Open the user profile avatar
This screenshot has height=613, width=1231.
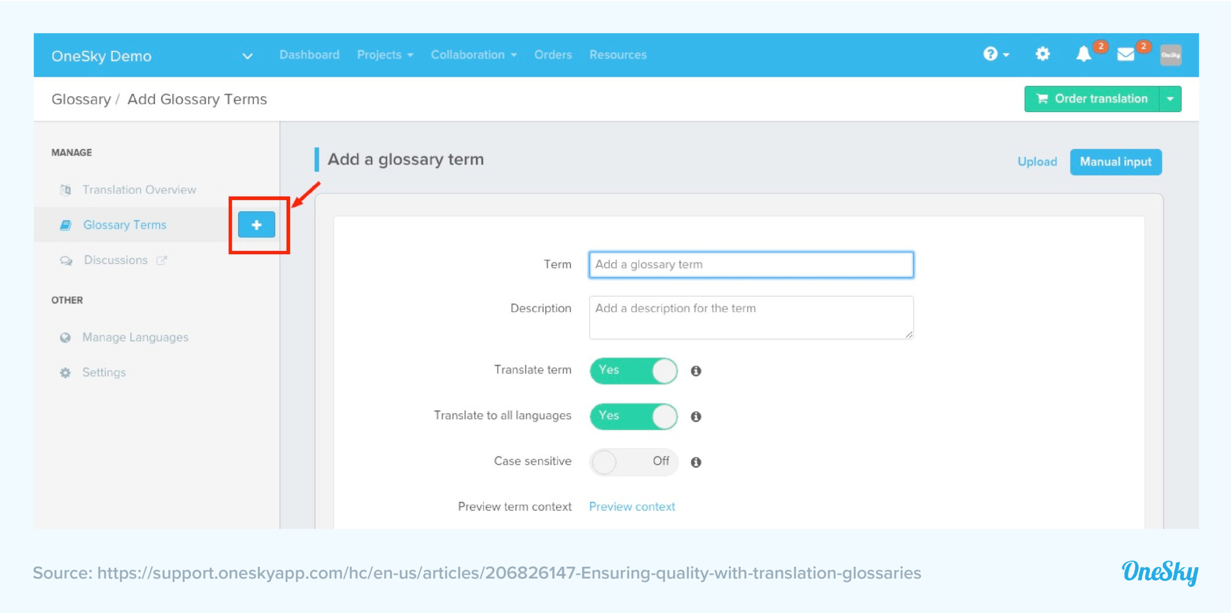(1170, 55)
